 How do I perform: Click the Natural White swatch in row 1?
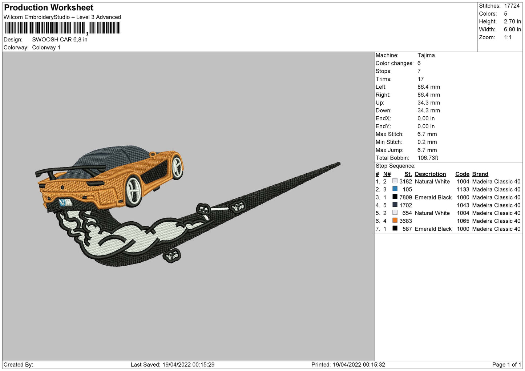tap(395, 181)
